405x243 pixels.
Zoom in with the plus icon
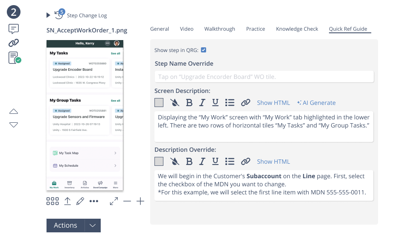tap(140, 202)
